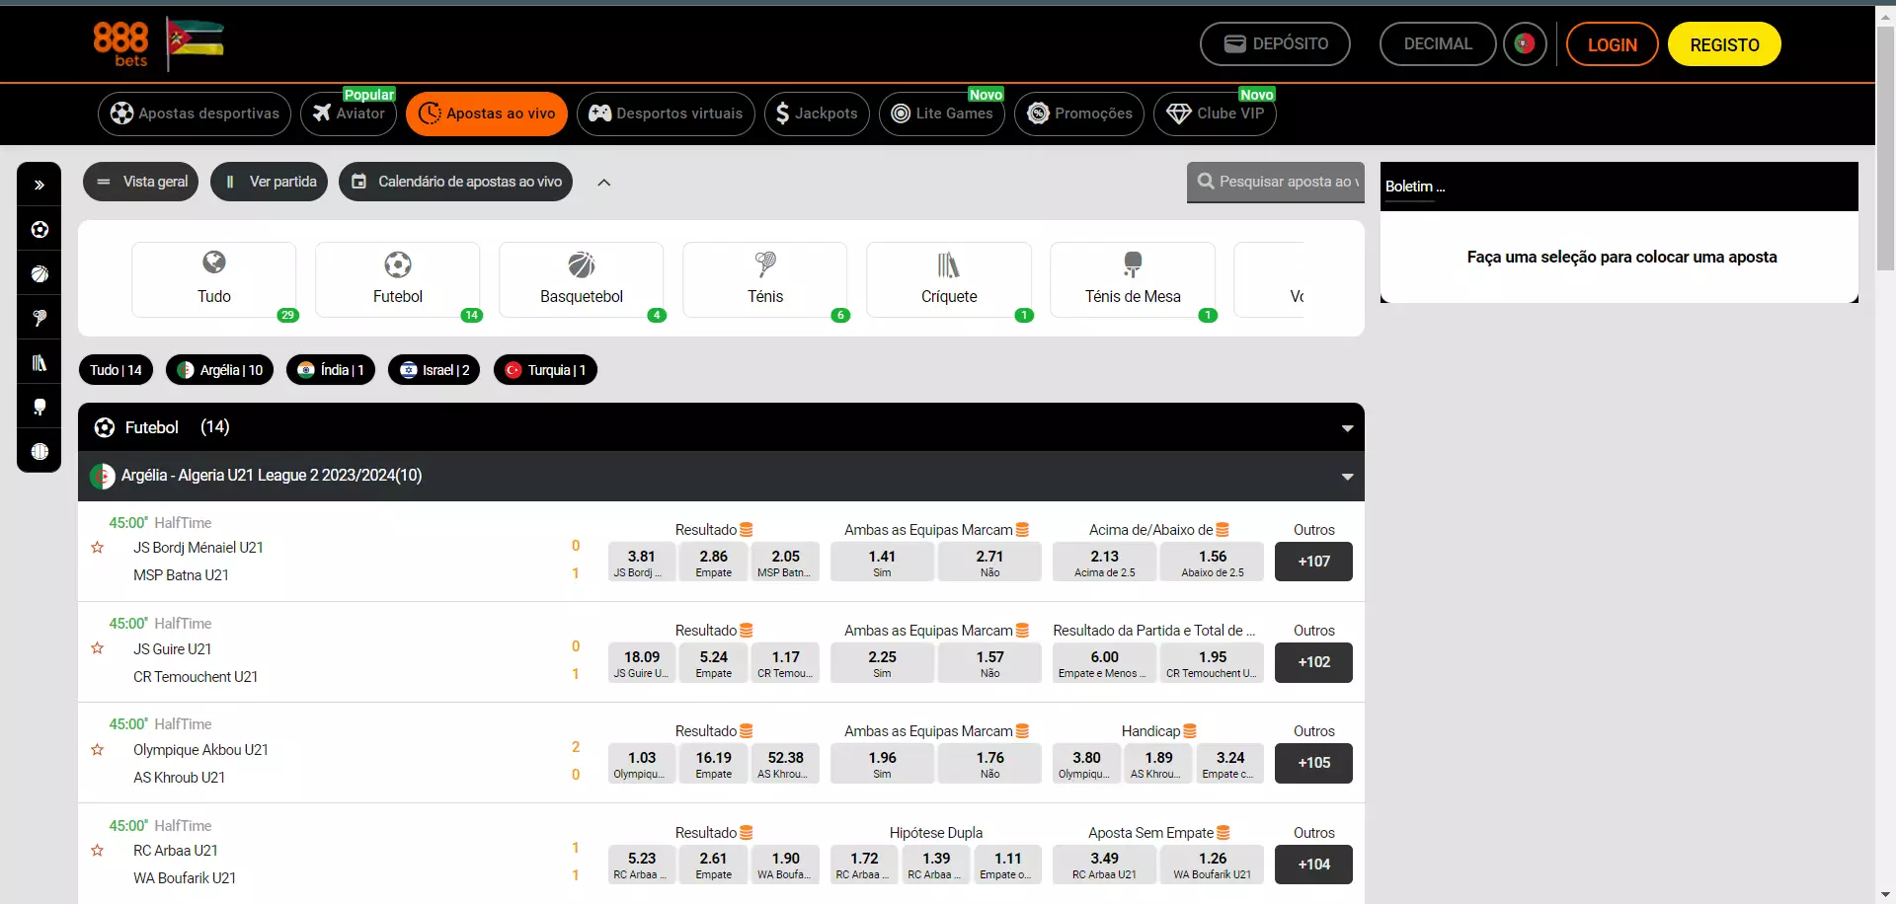Select the table tennis icon in left sidebar
Screen dimensions: 1896x904
click(x=39, y=408)
